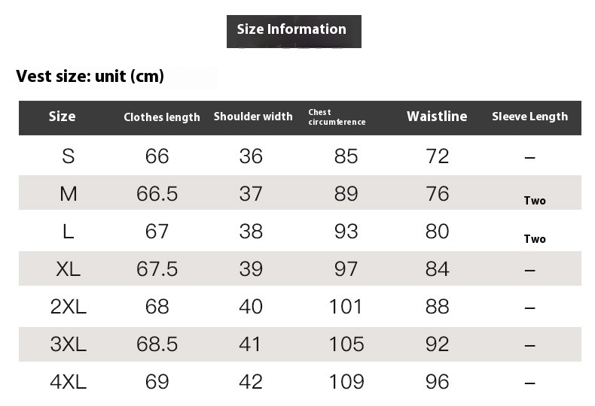Screen dimensions: 595x406
Task: Click the Clothes length column header
Action: pos(162,117)
